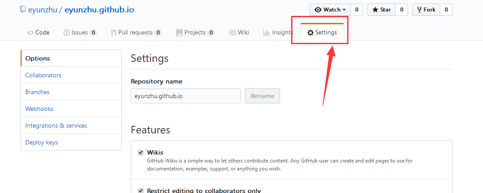Viewport: 483px width, 193px height.
Task: Switch to the Issues tab
Action: pyautogui.click(x=80, y=32)
